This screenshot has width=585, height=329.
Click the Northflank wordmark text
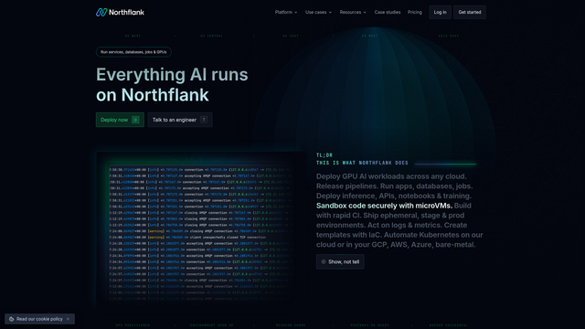pyautogui.click(x=126, y=12)
